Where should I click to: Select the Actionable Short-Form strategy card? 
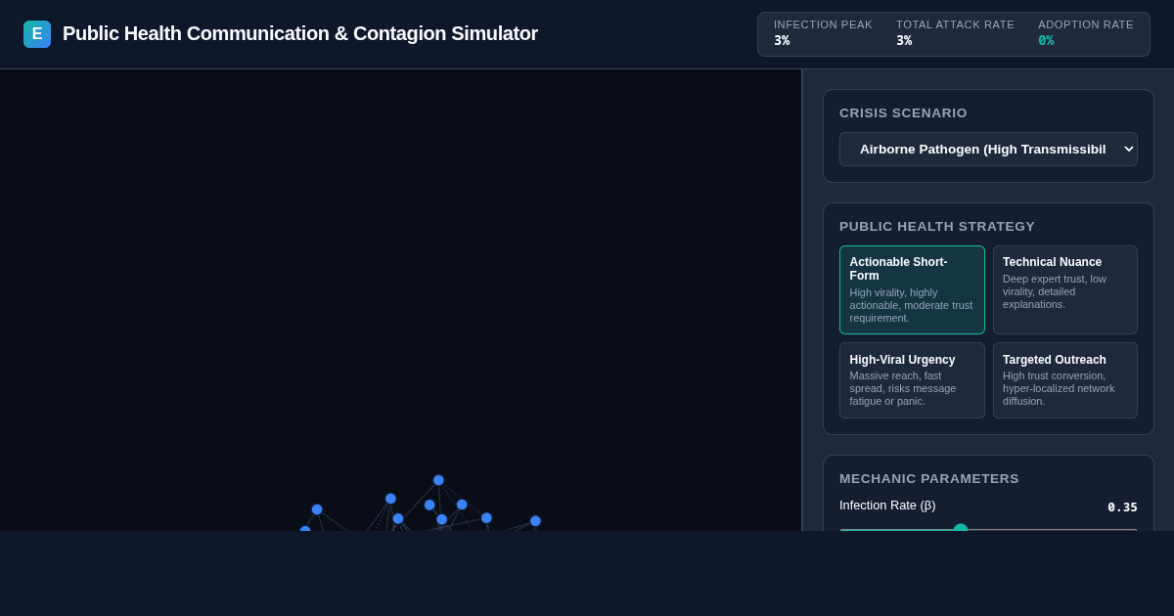tap(912, 290)
